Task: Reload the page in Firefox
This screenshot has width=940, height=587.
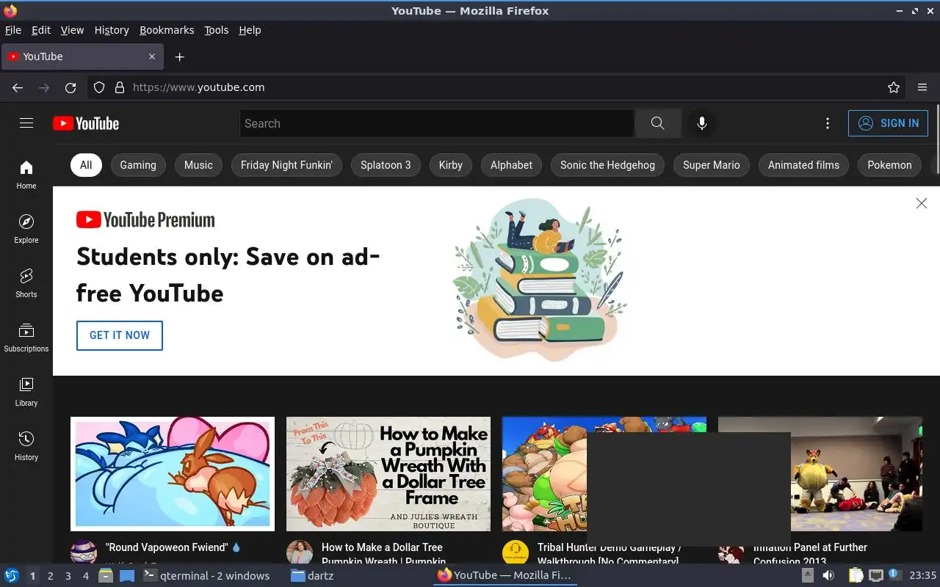Action: 70,87
